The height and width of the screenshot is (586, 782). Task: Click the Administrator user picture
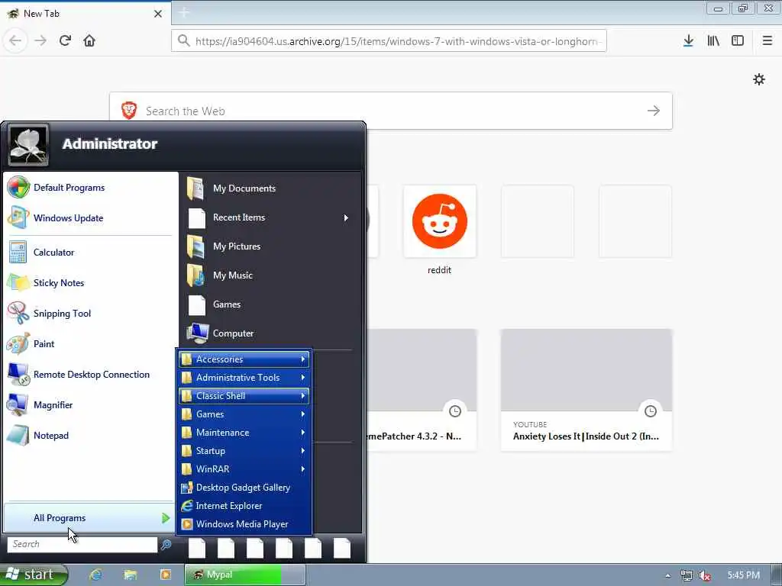pos(28,144)
